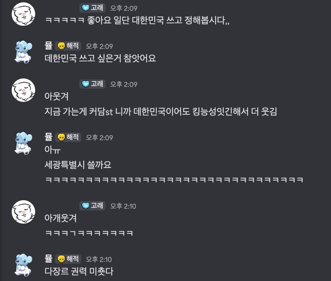Click skull icon in badge above "아ㅠ"
Image resolution: width=331 pixels, height=281 pixels.
[x=61, y=137]
